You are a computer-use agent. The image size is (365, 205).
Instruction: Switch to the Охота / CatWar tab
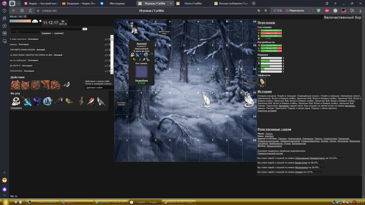point(193,3)
